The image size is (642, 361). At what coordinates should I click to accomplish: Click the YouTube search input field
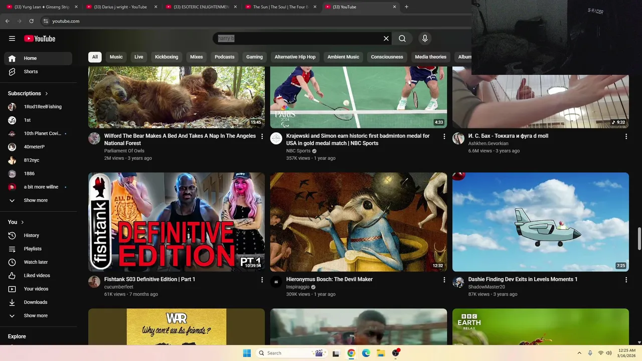point(297,39)
